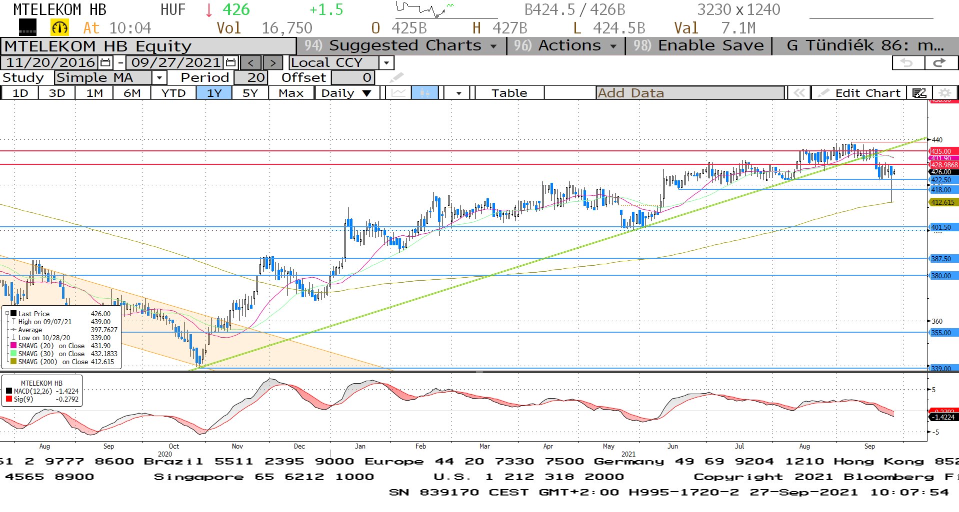The height and width of the screenshot is (512, 959).
Task: Click the red down arrow beside 426
Action: [209, 10]
